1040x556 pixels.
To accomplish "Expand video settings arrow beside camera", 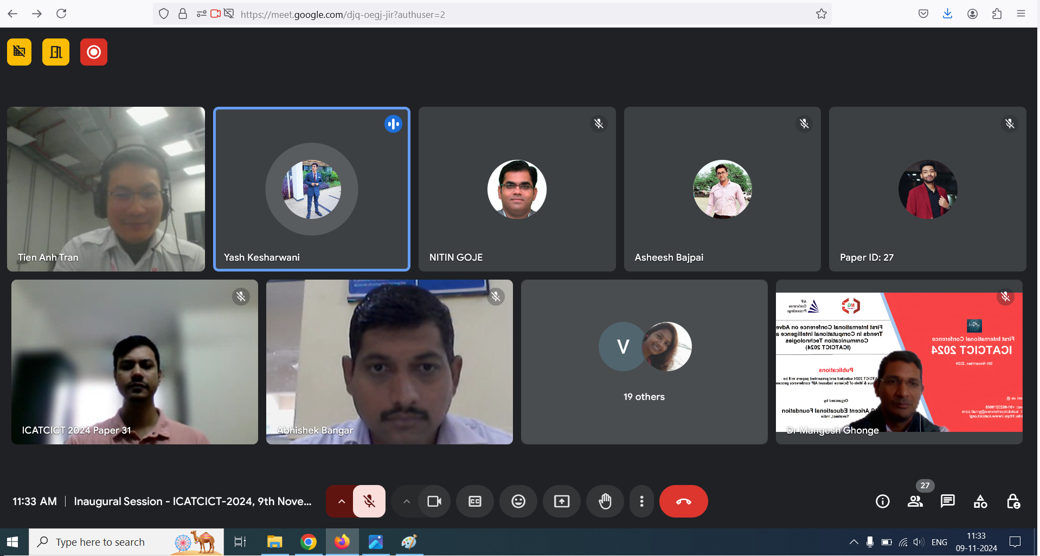I will click(x=406, y=501).
